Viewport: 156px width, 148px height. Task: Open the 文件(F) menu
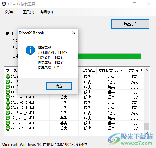(x=11, y=12)
